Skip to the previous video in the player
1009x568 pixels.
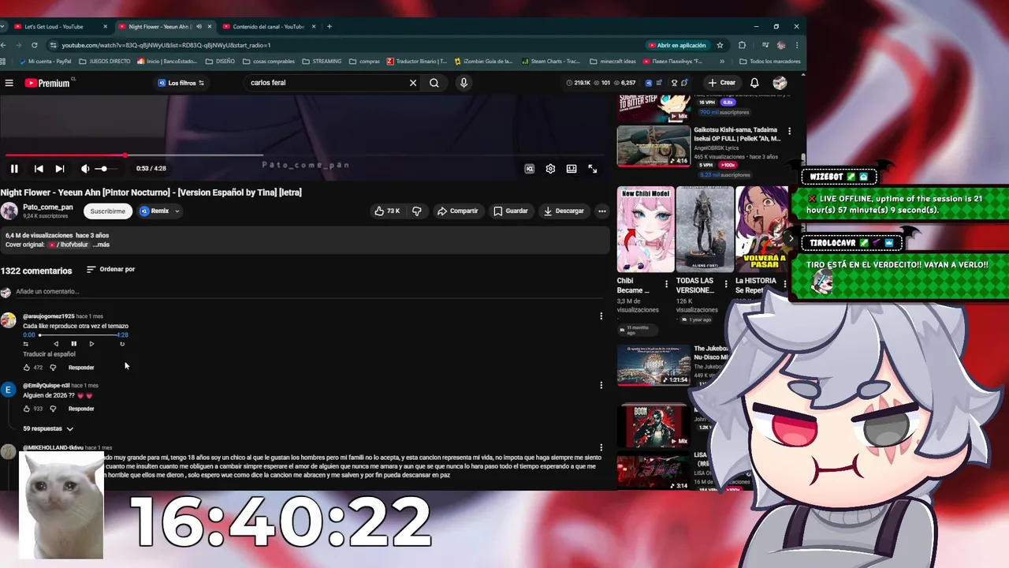39,168
